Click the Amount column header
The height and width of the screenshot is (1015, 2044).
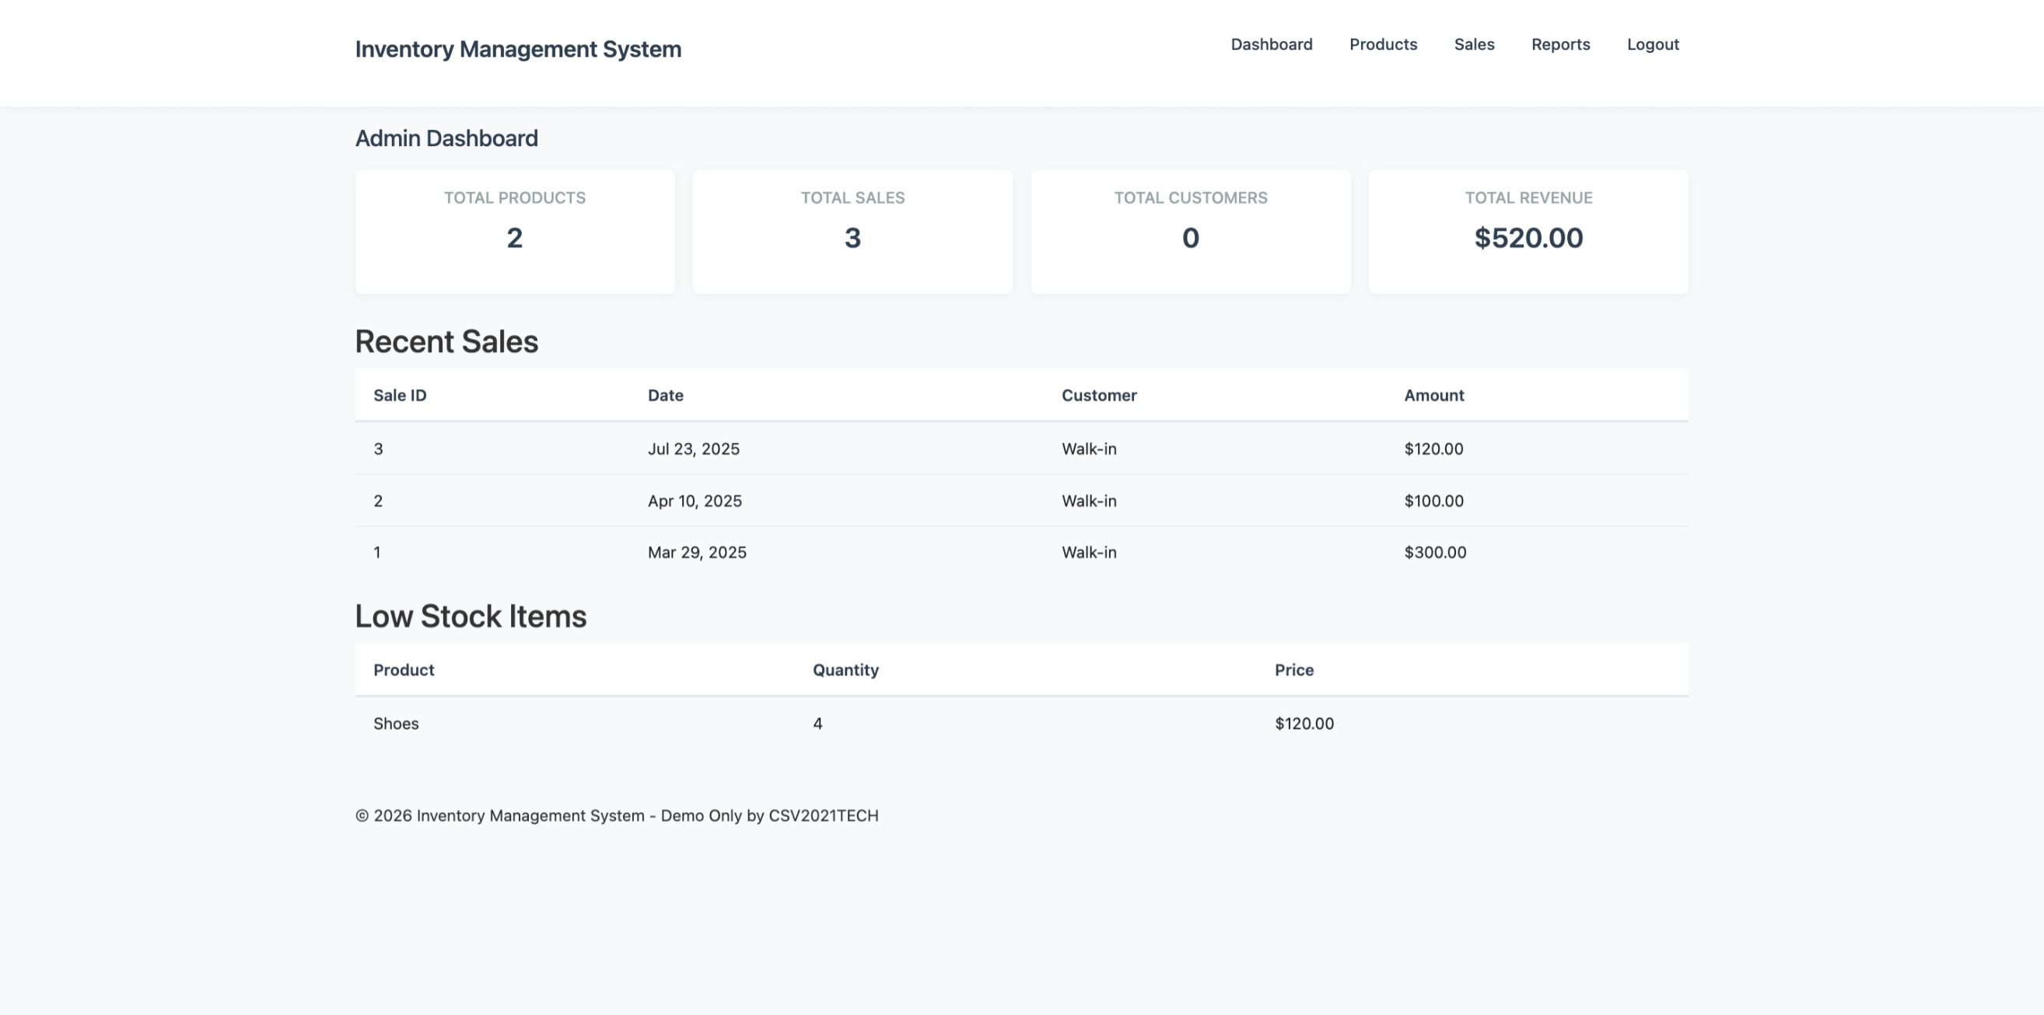point(1433,395)
